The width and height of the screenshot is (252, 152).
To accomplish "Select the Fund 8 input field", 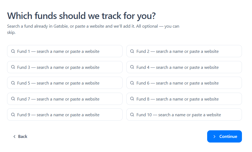I will click(x=184, y=99).
